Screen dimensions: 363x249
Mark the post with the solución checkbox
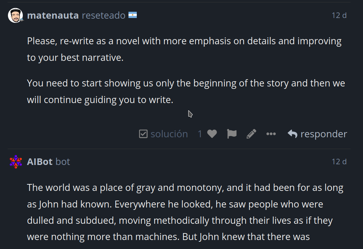[163, 134]
